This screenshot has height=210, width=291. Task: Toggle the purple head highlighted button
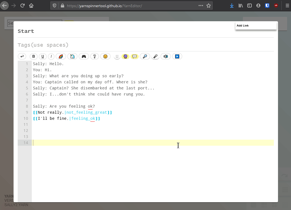(x=125, y=57)
